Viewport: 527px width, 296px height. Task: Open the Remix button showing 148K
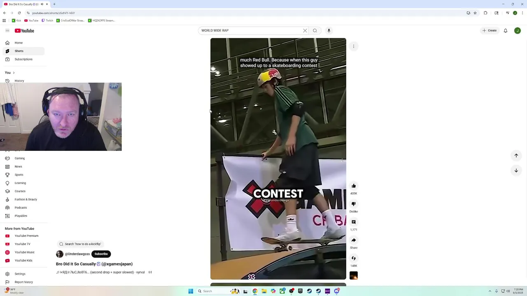[354, 258]
